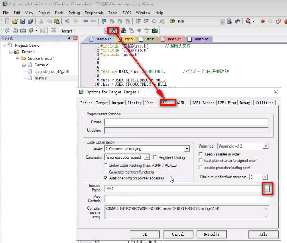Open Manage Run-Time Environment diamond icon
The image size is (287, 243).
point(139,30)
